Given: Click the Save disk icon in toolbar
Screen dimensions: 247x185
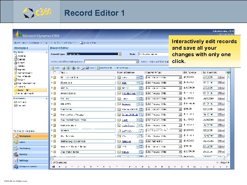Looking at the screenshot, I should 87,68.
